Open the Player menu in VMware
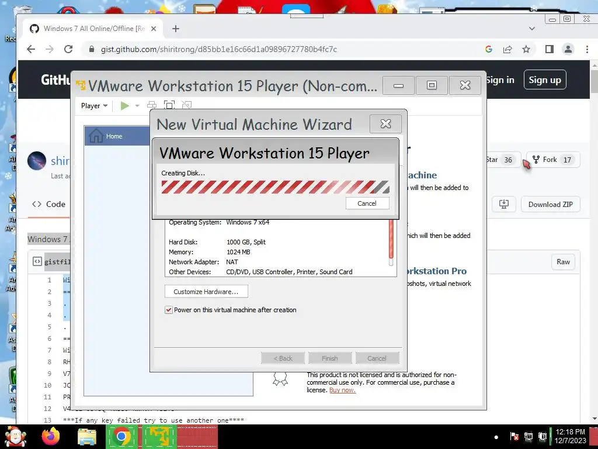 click(x=94, y=106)
